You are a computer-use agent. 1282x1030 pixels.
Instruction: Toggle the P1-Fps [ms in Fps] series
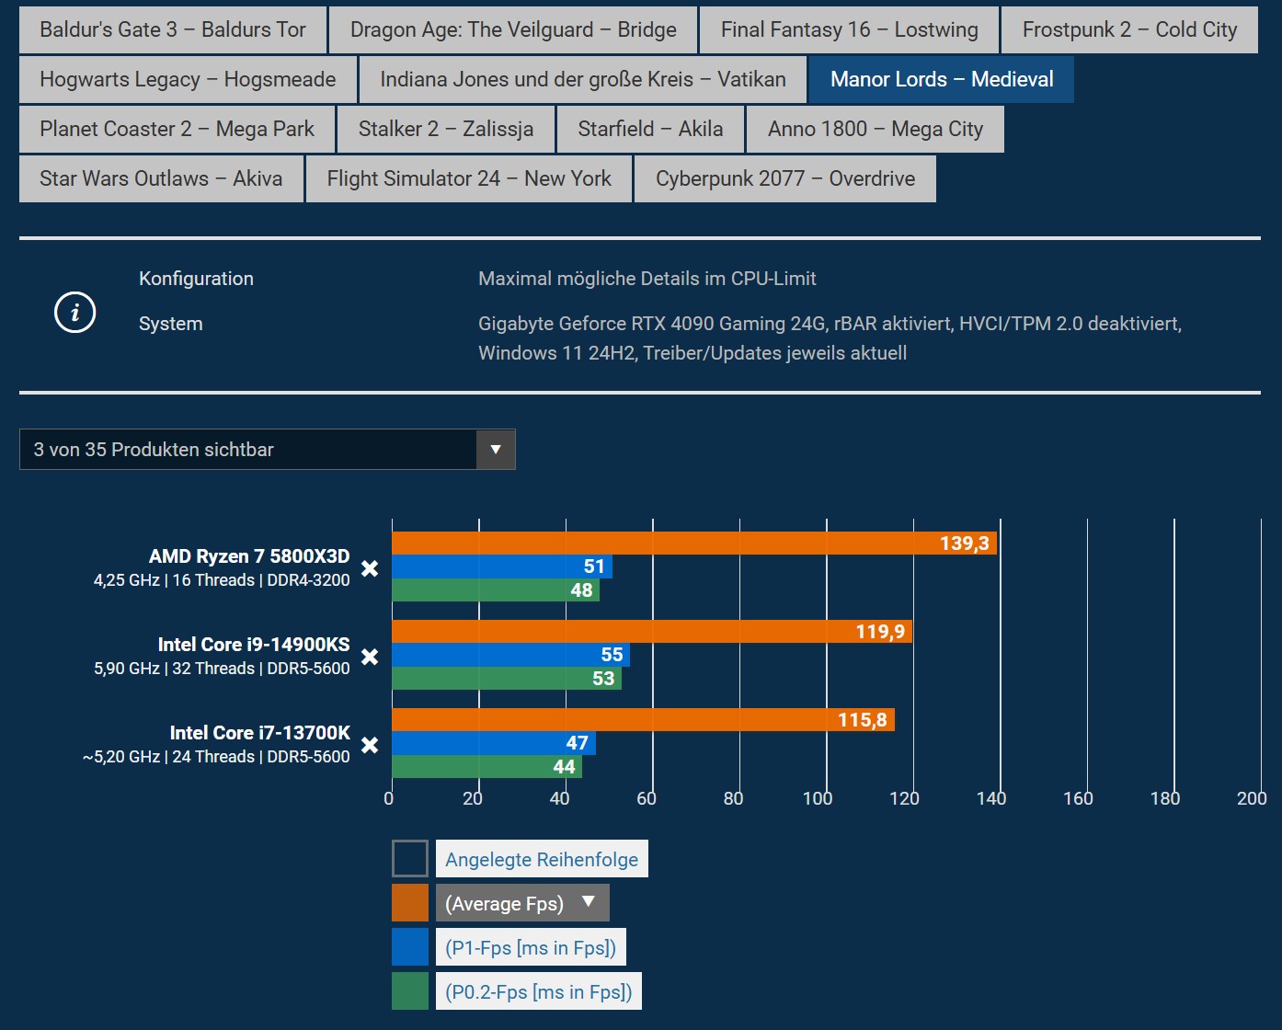pos(531,947)
